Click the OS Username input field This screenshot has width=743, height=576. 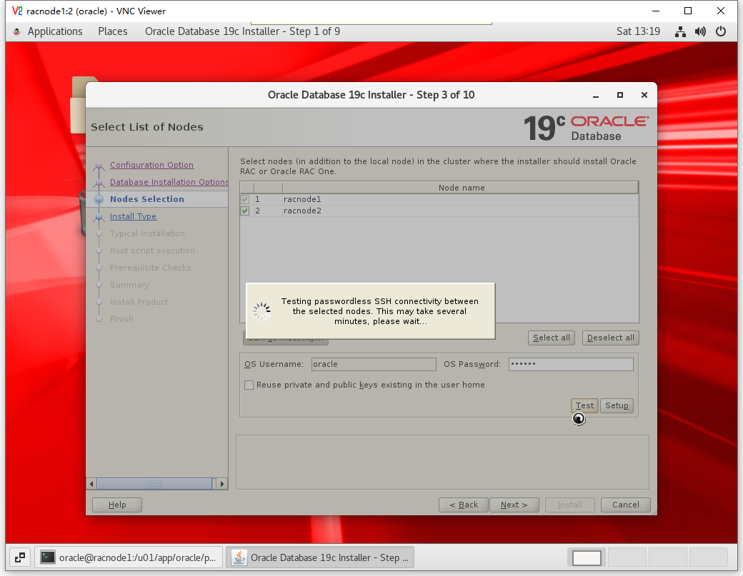pos(374,364)
